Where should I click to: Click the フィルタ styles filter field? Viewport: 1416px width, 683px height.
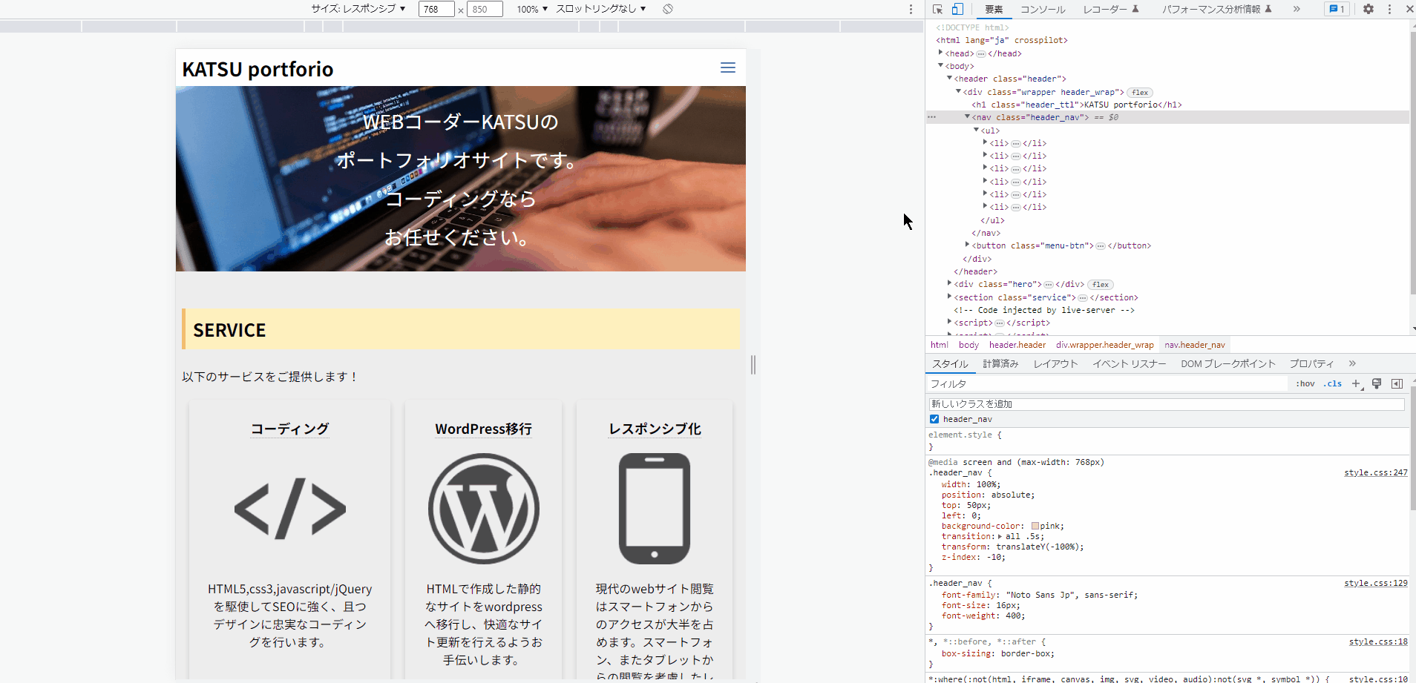(1106, 383)
